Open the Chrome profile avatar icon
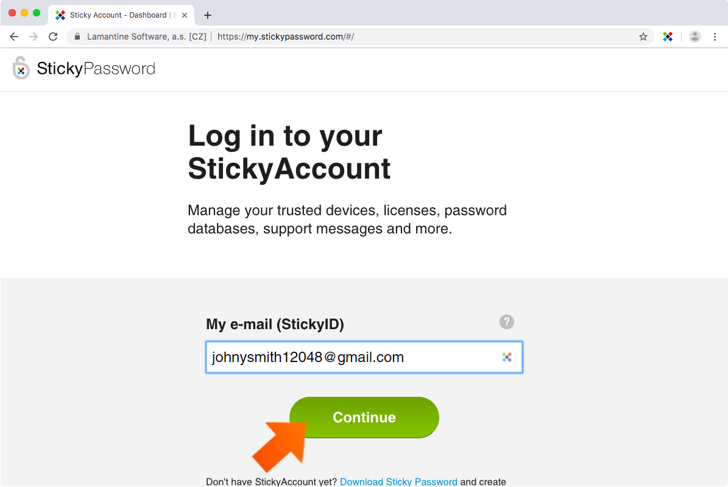 pos(694,37)
